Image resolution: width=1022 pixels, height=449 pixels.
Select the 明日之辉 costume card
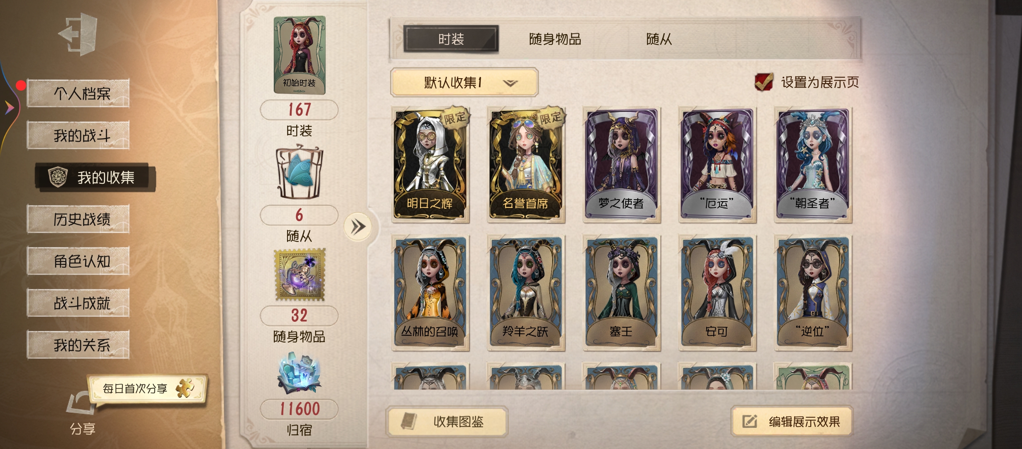430,165
